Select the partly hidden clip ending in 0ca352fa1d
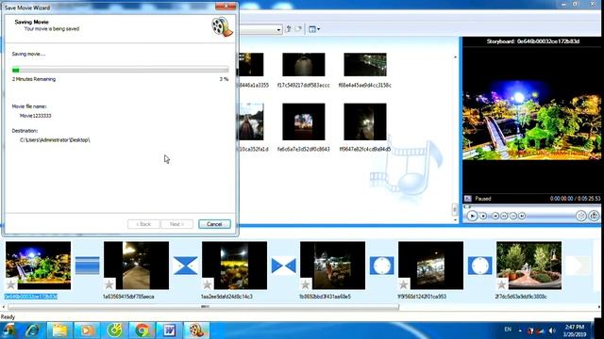This screenshot has height=339, width=604. point(251,121)
